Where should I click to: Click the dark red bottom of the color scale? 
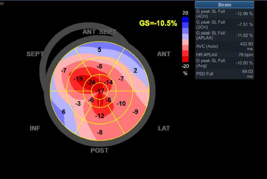(185, 59)
